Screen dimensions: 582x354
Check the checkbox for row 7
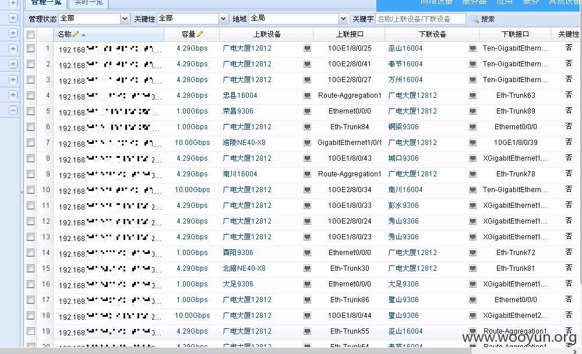point(30,143)
